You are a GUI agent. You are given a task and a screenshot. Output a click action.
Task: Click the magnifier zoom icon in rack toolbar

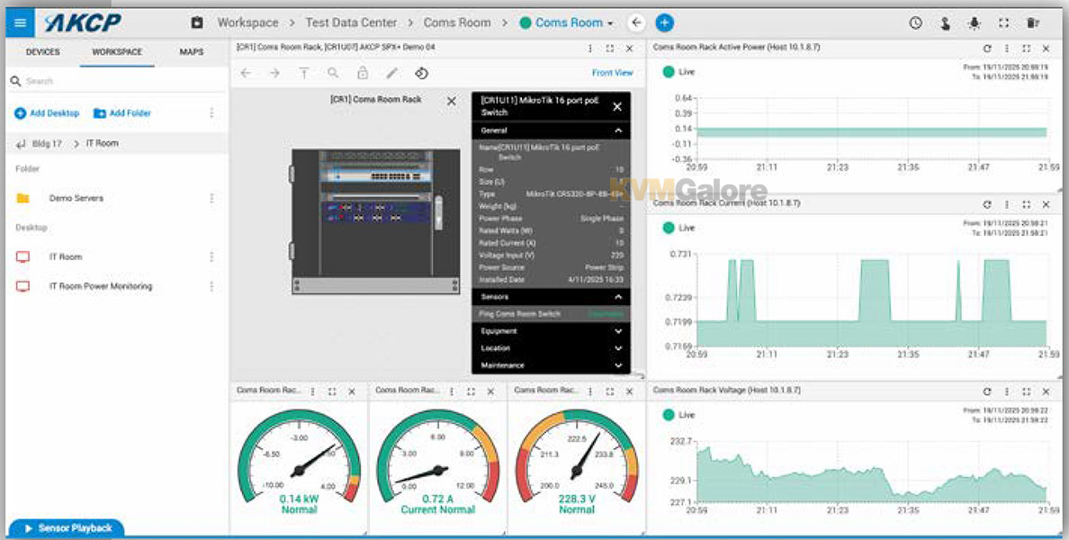333,73
